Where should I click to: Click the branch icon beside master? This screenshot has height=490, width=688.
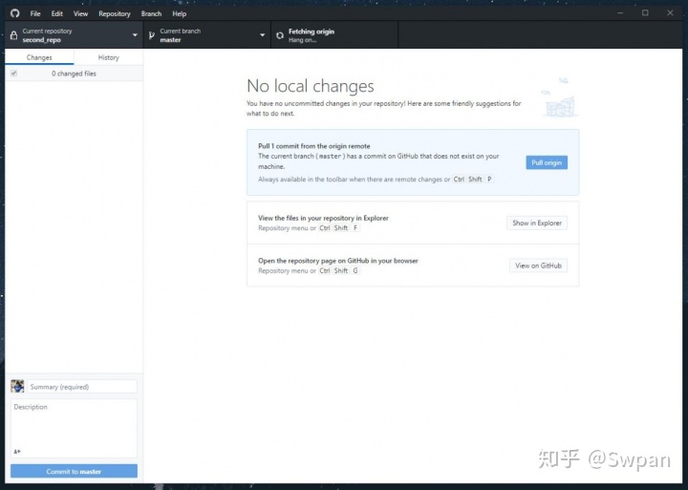click(151, 35)
